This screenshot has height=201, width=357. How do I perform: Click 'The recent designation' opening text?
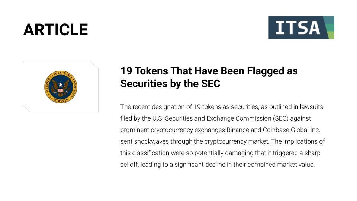(156, 107)
